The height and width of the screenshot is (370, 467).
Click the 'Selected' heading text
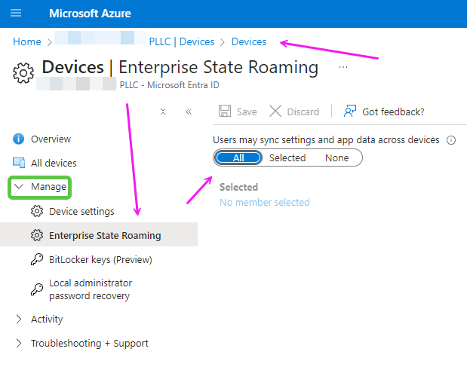pyautogui.click(x=239, y=187)
